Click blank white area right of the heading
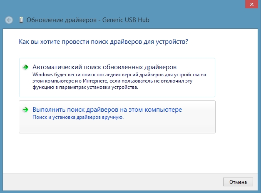The height and width of the screenshot is (193, 261). coord(225,42)
